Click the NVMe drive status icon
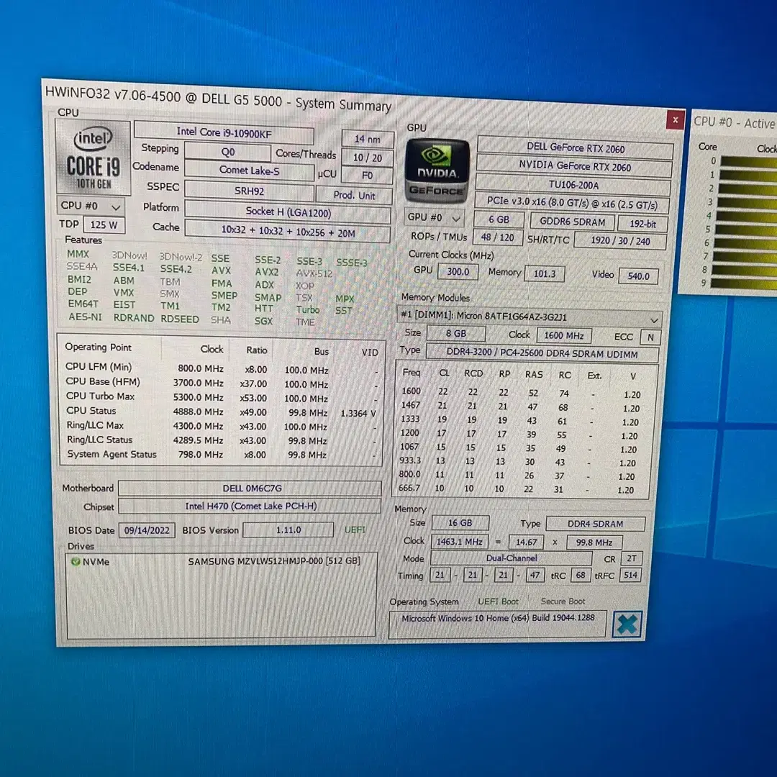 coord(76,561)
